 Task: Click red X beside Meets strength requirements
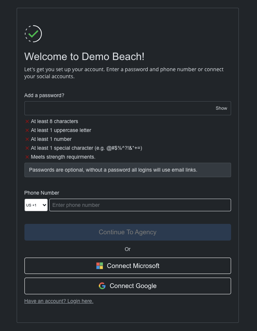point(27,157)
